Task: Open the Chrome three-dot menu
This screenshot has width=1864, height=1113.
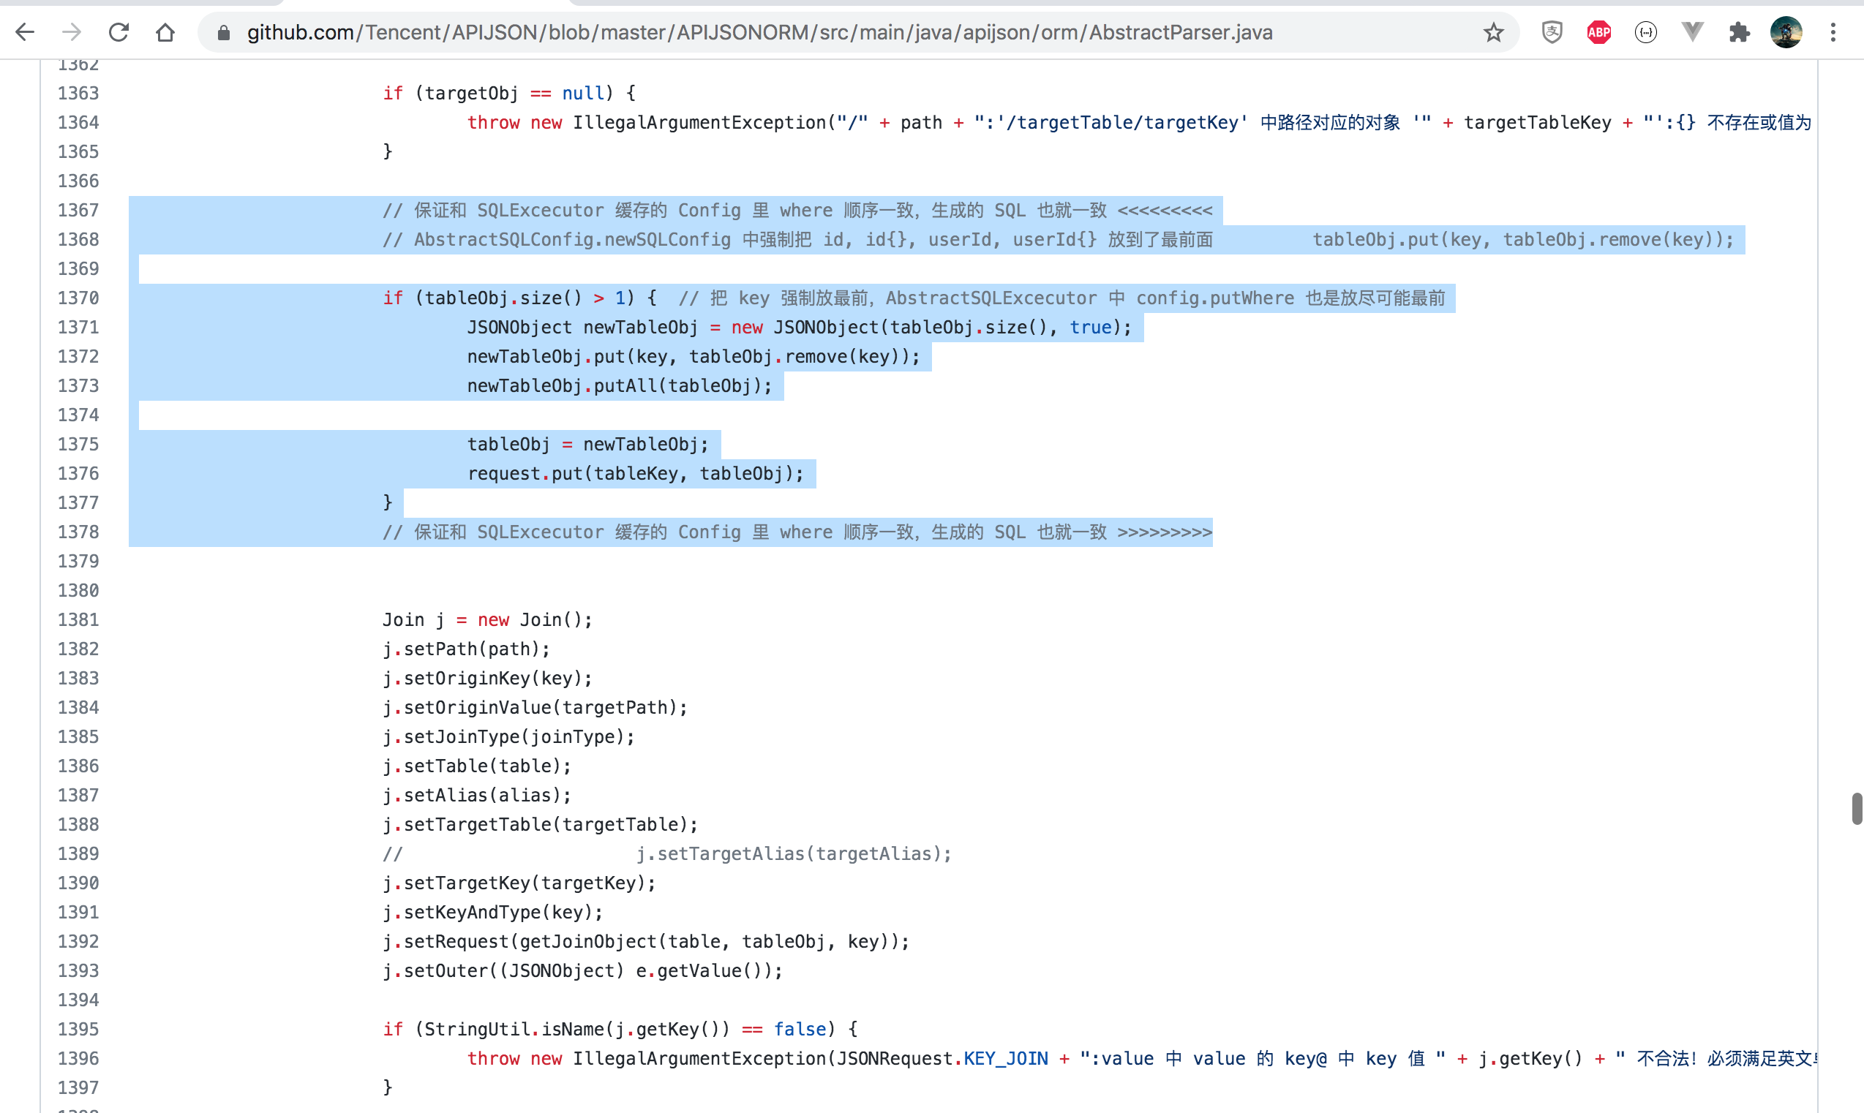Action: [x=1833, y=32]
